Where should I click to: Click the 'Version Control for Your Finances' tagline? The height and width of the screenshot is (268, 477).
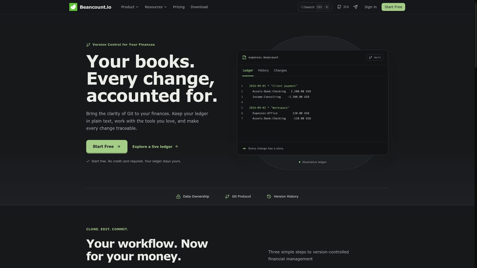[124, 45]
